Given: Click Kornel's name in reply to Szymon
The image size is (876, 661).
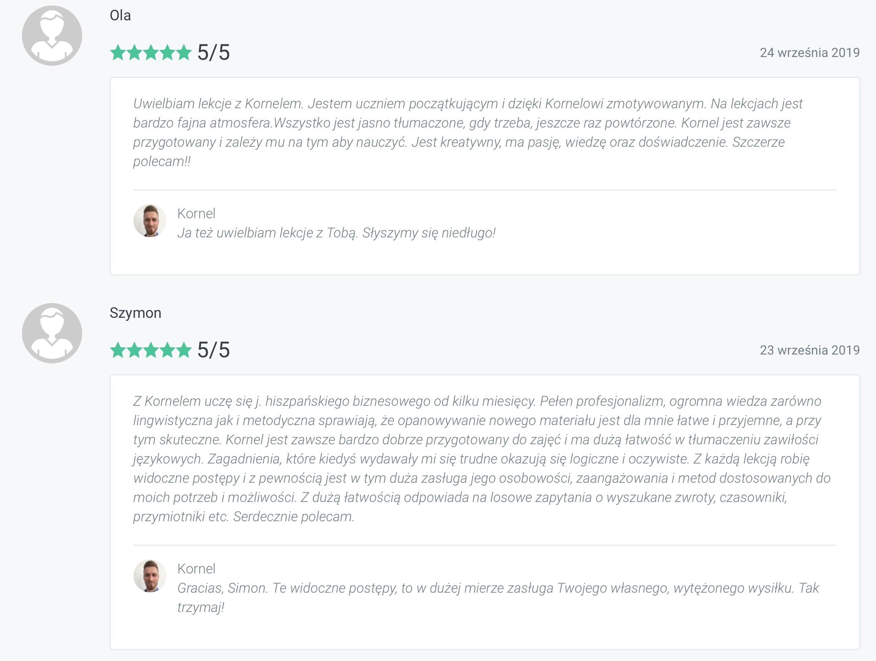Looking at the screenshot, I should pos(196,569).
